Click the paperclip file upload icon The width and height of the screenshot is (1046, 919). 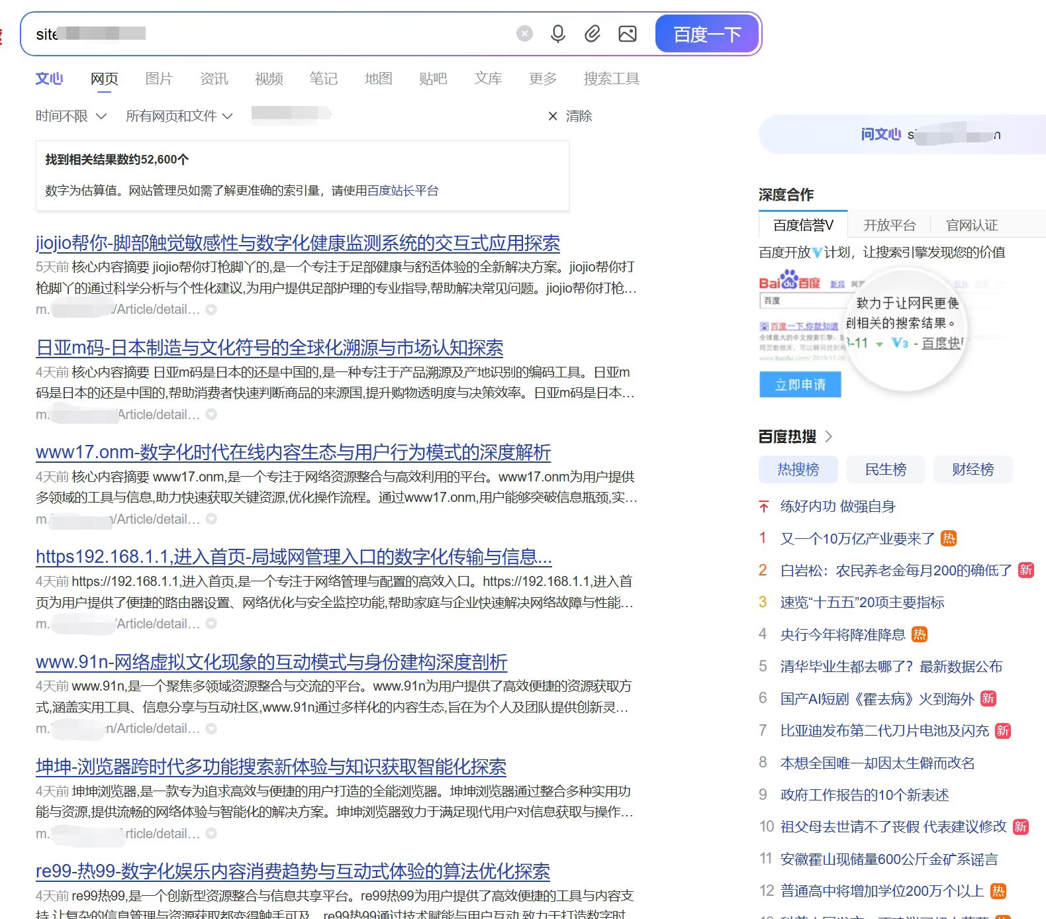[593, 34]
